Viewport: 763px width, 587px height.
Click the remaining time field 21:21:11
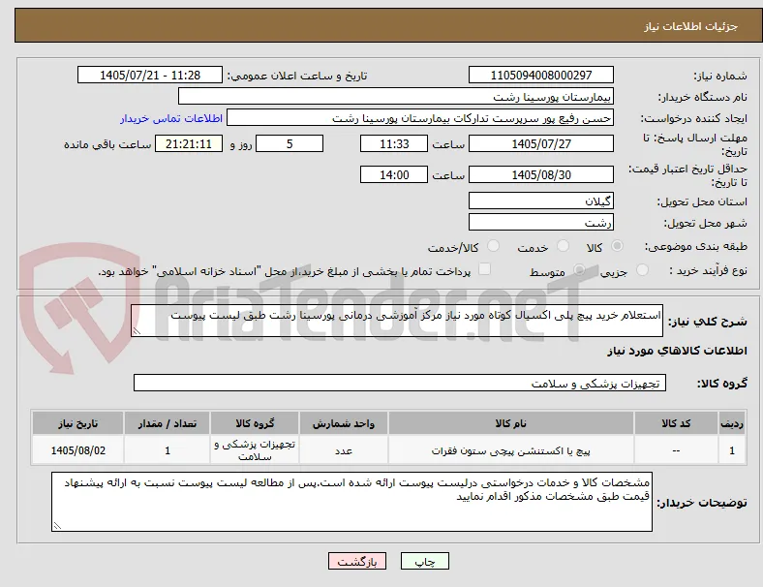pyautogui.click(x=189, y=143)
